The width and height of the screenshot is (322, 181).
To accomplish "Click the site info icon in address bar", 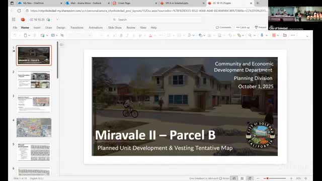I will coord(27,11).
